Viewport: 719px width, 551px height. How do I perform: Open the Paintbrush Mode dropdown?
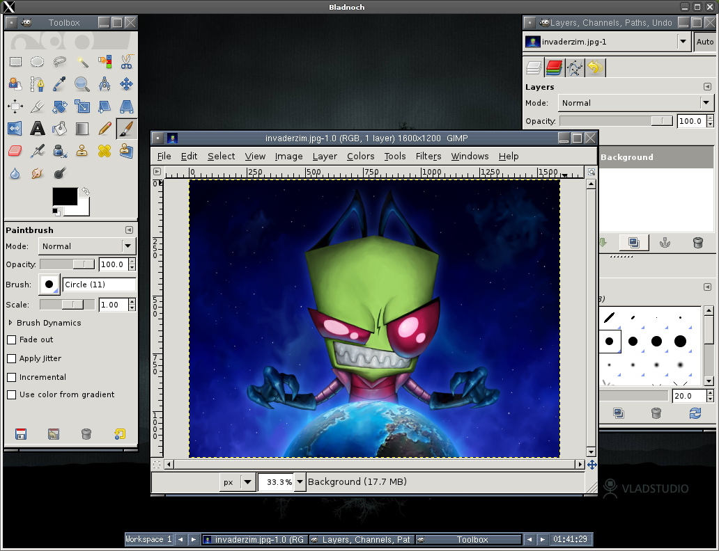(127, 246)
